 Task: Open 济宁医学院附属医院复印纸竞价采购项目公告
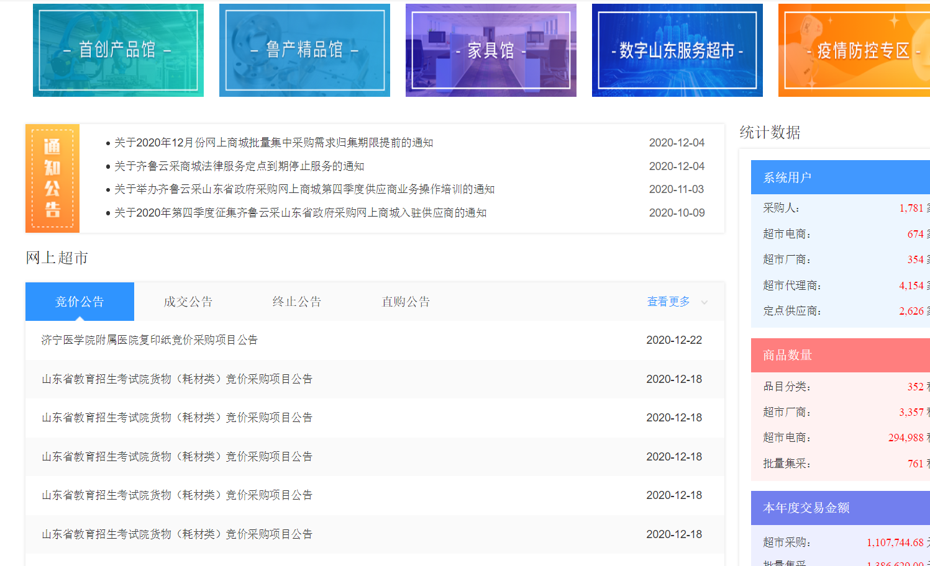tap(150, 340)
